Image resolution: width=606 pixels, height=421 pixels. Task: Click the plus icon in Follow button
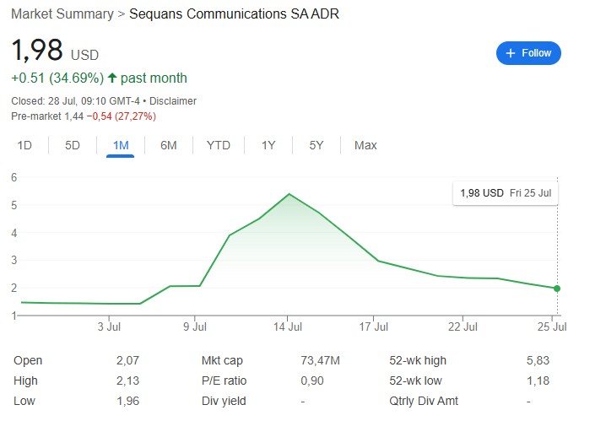point(511,53)
